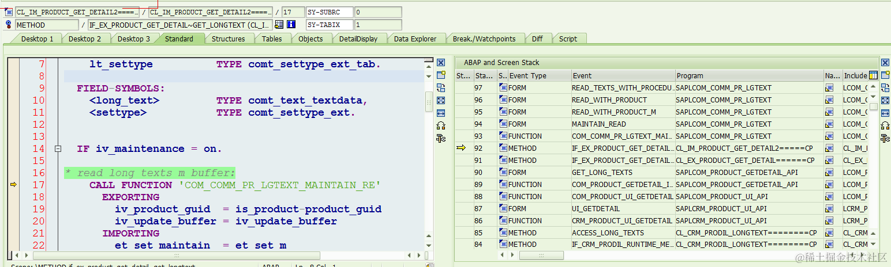Click navigation icon in stack row 97
This screenshot has height=267, width=891.
829,88
